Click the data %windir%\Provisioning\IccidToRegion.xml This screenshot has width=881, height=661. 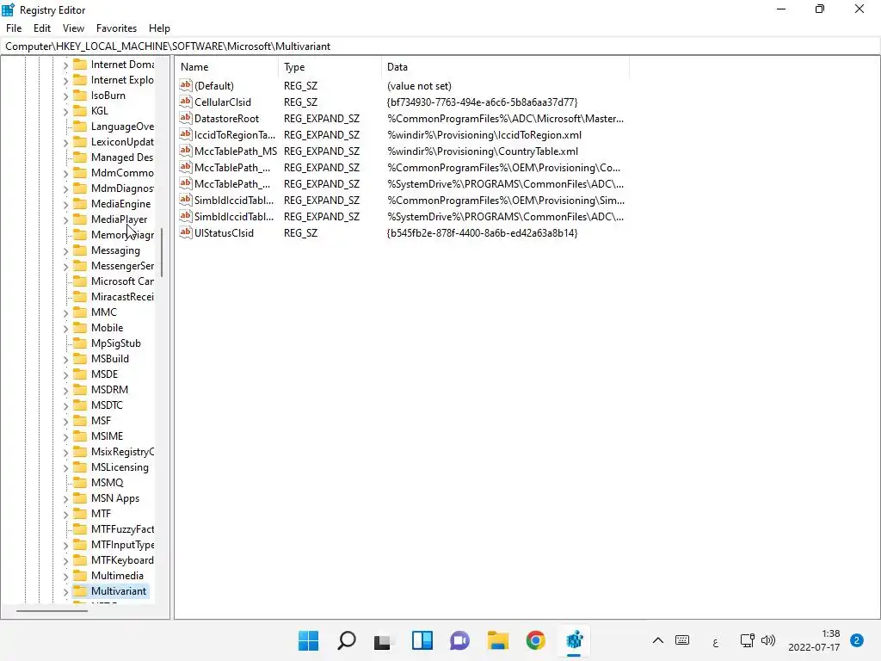coord(484,135)
